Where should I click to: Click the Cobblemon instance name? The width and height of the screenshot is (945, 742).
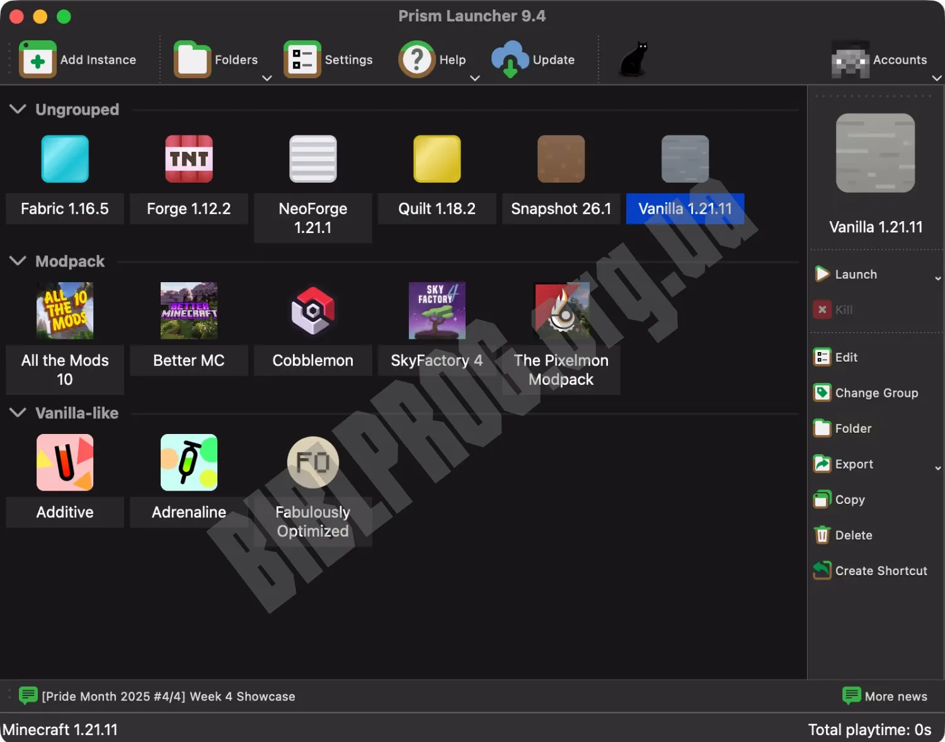click(x=313, y=360)
